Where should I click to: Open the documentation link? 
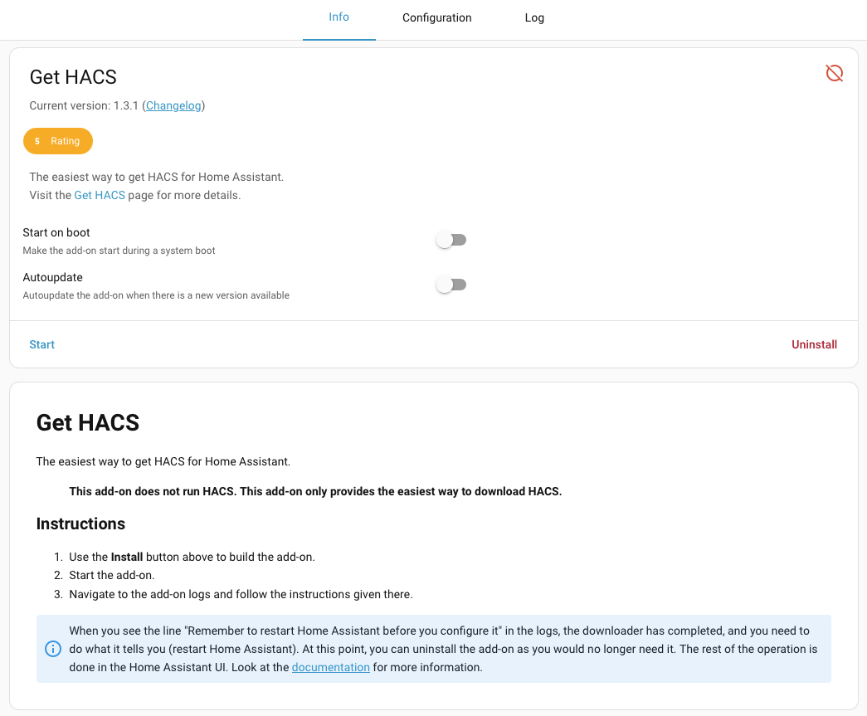point(331,667)
